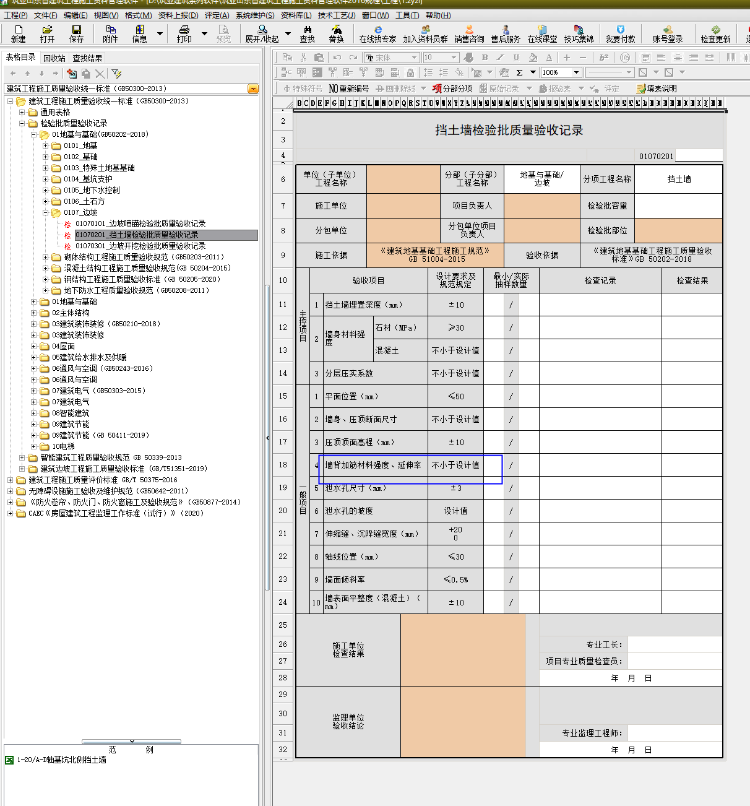Expand the 通用表格 tree node
Screen dimensions: 750x806
22,112
